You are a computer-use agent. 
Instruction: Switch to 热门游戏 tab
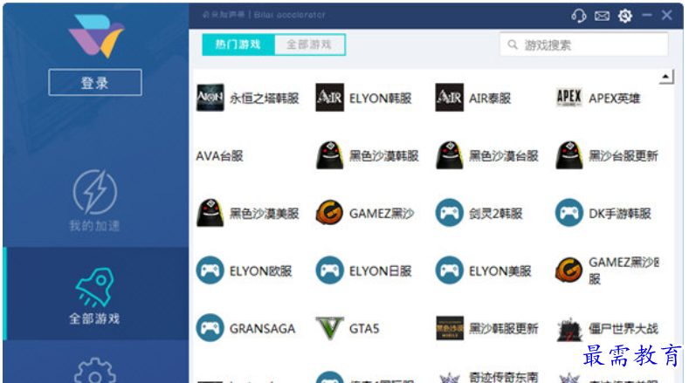[238, 44]
